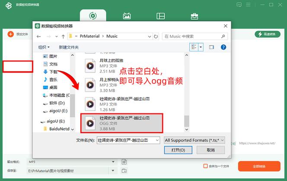This screenshot has width=287, height=181.
Task: Change the view mode icon
Action: coord(194,47)
